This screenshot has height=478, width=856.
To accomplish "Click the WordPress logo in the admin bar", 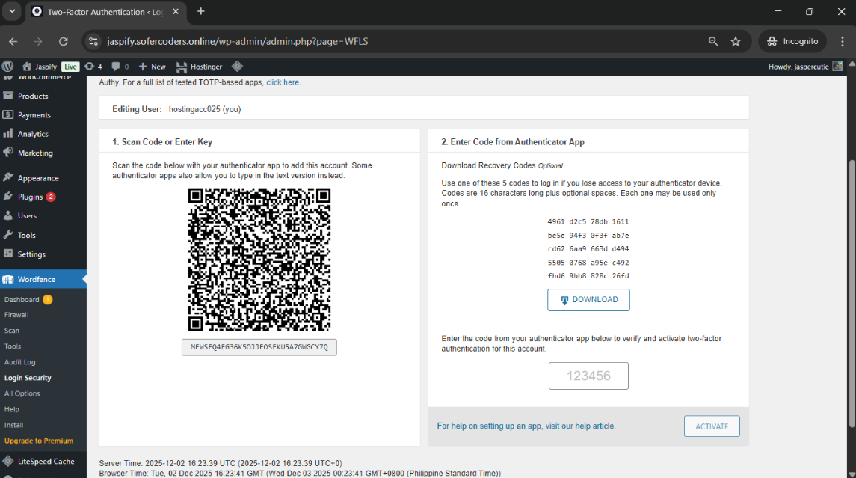I will [7, 67].
